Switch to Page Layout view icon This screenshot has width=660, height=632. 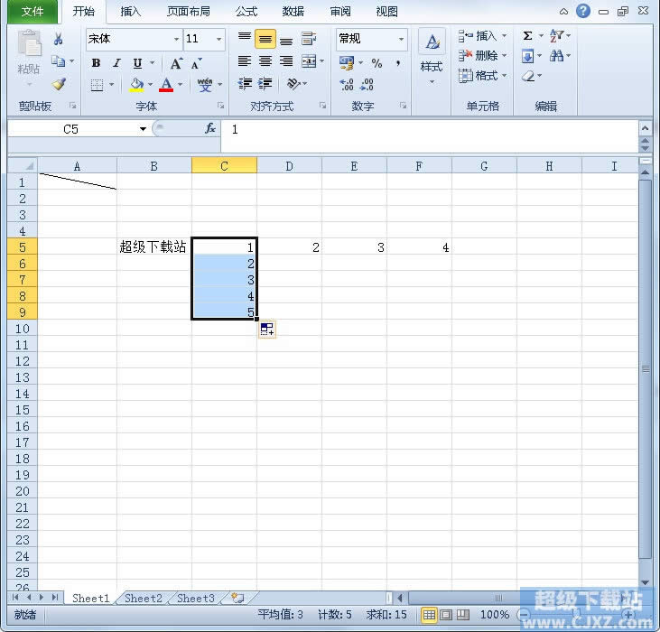(x=446, y=615)
